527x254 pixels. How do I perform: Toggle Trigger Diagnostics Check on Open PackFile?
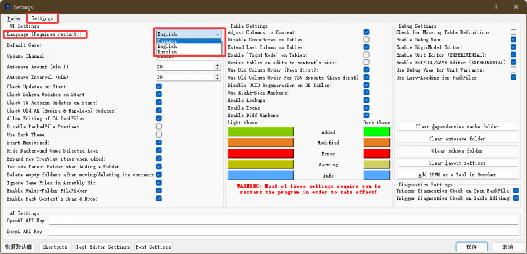[x=516, y=191]
